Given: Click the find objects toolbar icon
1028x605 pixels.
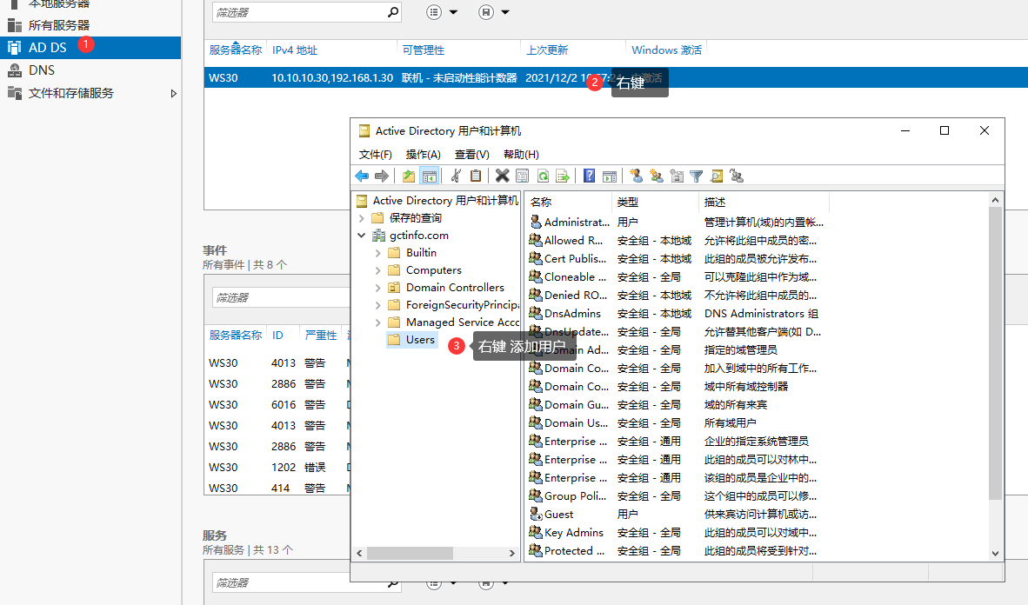Looking at the screenshot, I should pyautogui.click(x=717, y=176).
